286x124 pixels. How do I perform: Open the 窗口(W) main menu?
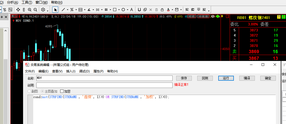point(42,2)
